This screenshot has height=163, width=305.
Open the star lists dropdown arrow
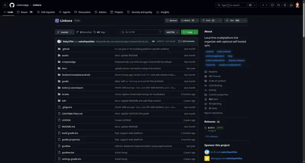click(245, 21)
